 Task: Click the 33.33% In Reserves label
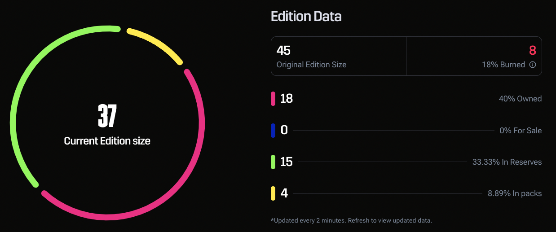click(x=507, y=162)
